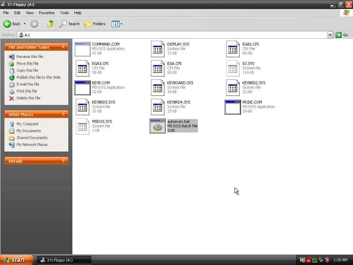353x265 pixels.
Task: Select the KEYBRD3.SYS file icon
Action: [82, 107]
